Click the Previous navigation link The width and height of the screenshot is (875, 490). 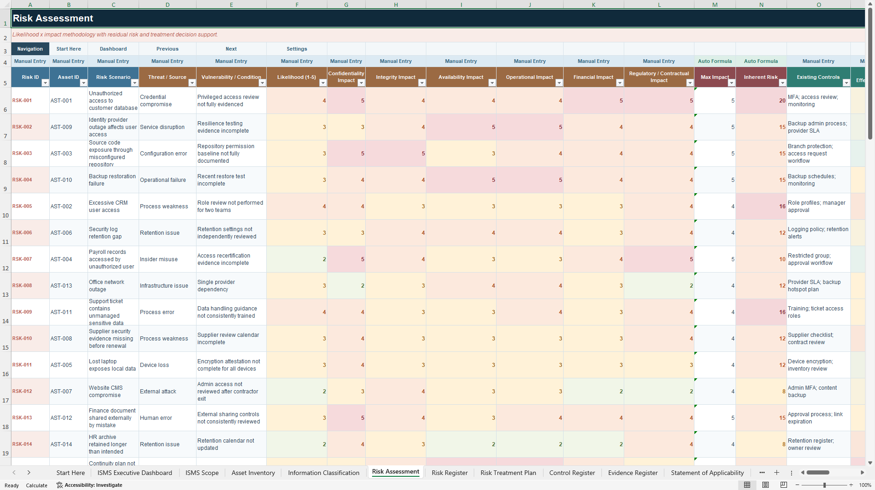pos(167,49)
